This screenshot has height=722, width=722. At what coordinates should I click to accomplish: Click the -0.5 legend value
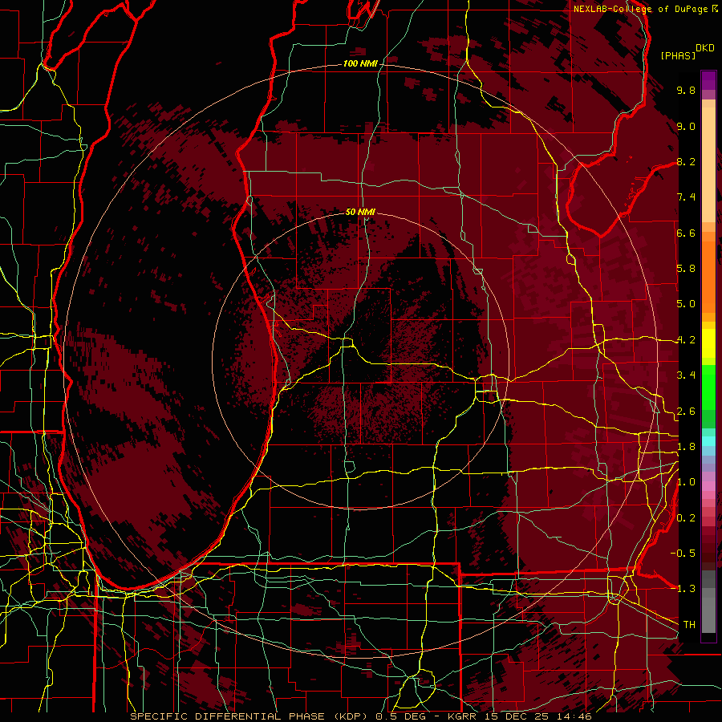pyautogui.click(x=683, y=554)
